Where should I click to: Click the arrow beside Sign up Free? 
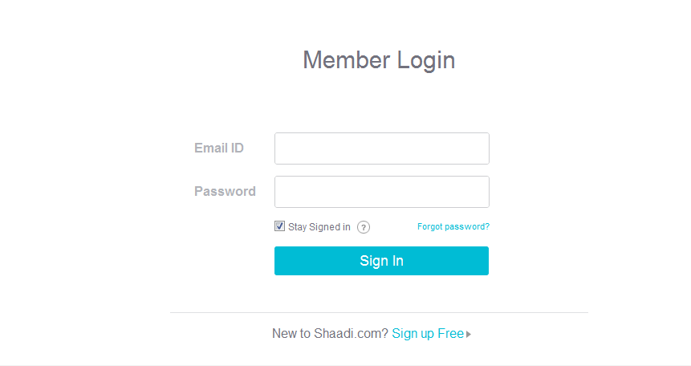coord(469,334)
